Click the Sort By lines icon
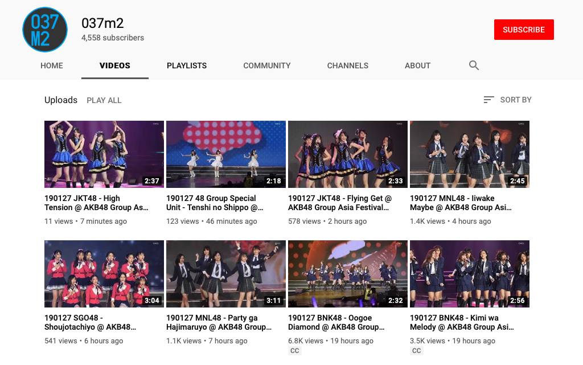Screen dimensions: 583x365 [488, 100]
